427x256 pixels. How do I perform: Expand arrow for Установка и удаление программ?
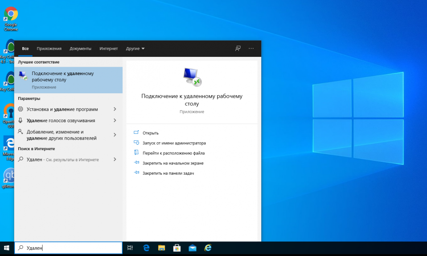click(115, 109)
